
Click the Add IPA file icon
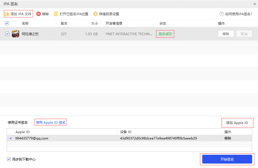point(7,14)
